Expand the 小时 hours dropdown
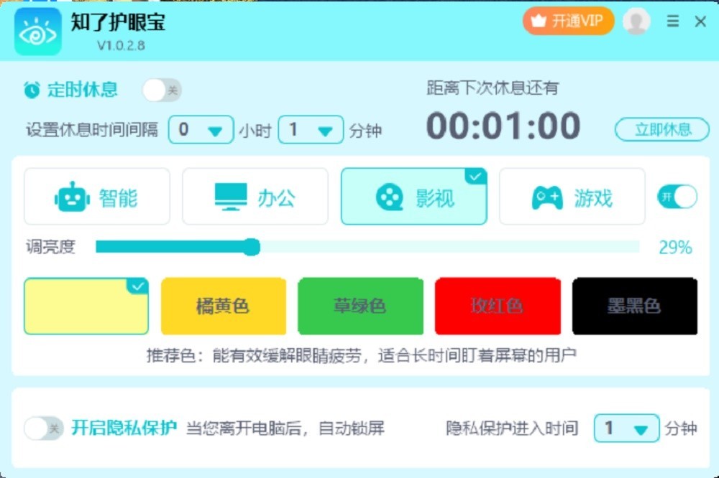This screenshot has height=478, width=719. 201,130
